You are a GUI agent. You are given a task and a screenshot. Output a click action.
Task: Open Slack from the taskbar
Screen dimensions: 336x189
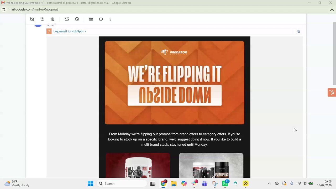[x=194, y=183]
